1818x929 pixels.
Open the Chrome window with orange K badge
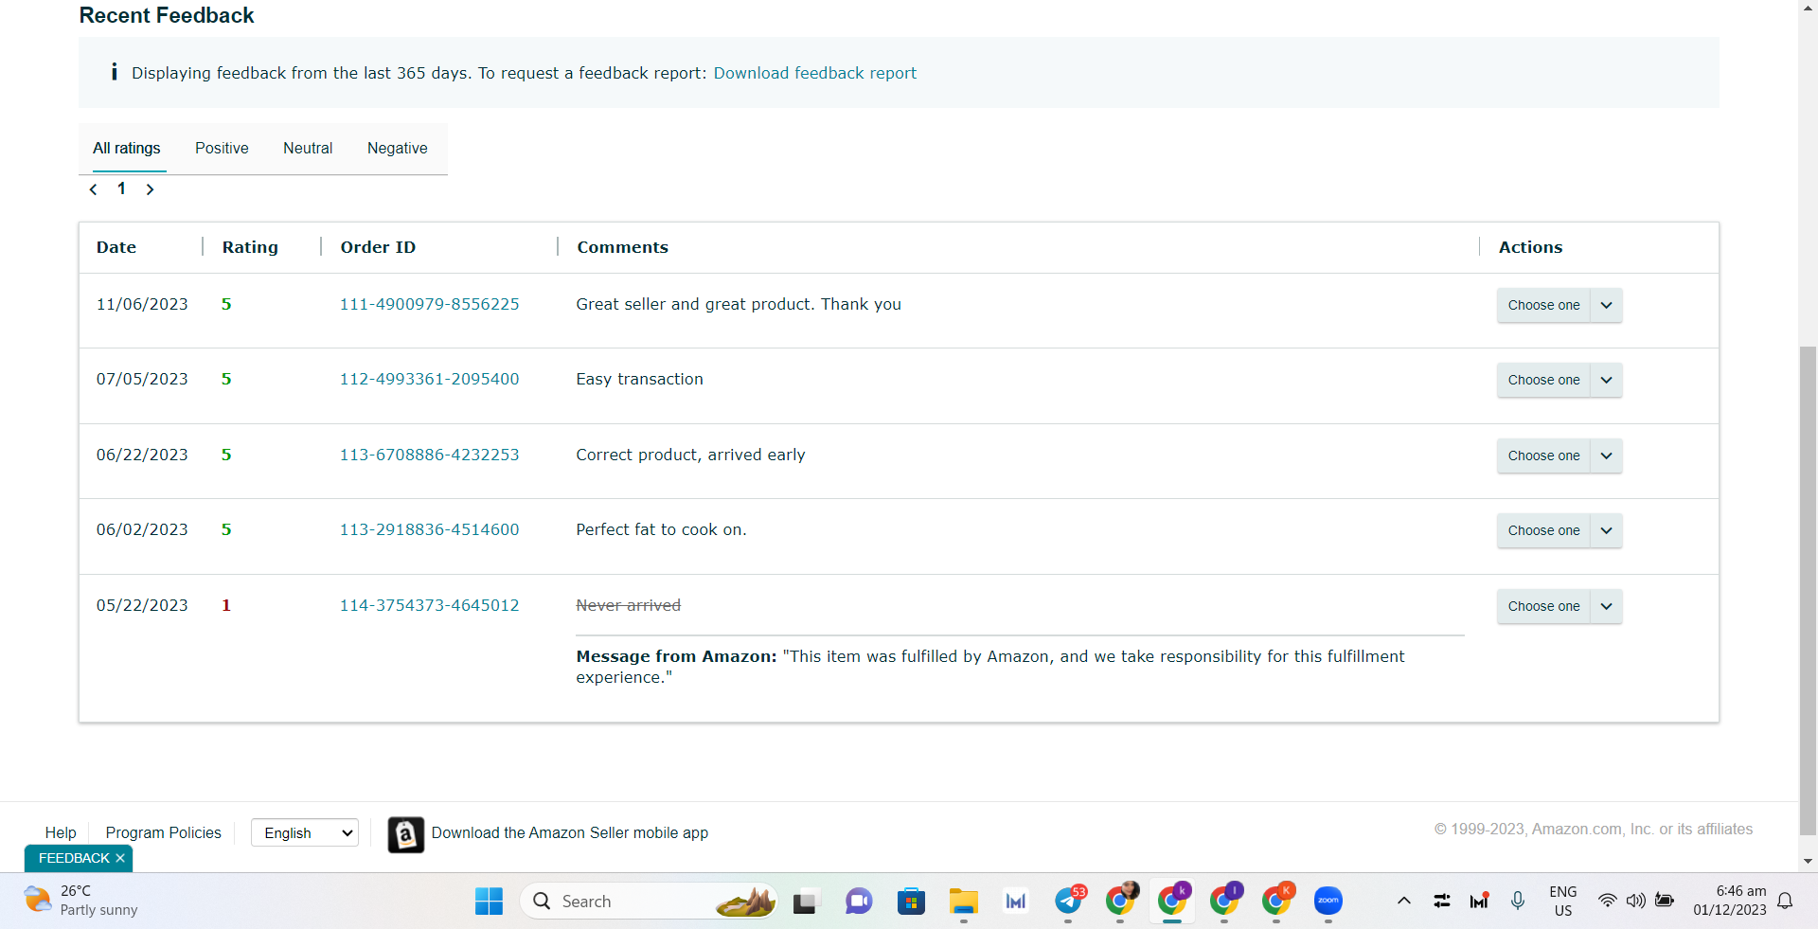[1276, 902]
